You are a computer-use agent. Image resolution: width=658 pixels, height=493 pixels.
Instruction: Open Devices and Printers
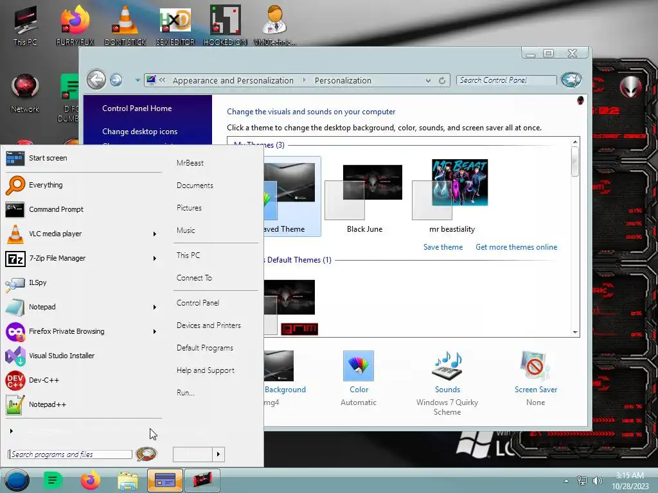pos(209,325)
